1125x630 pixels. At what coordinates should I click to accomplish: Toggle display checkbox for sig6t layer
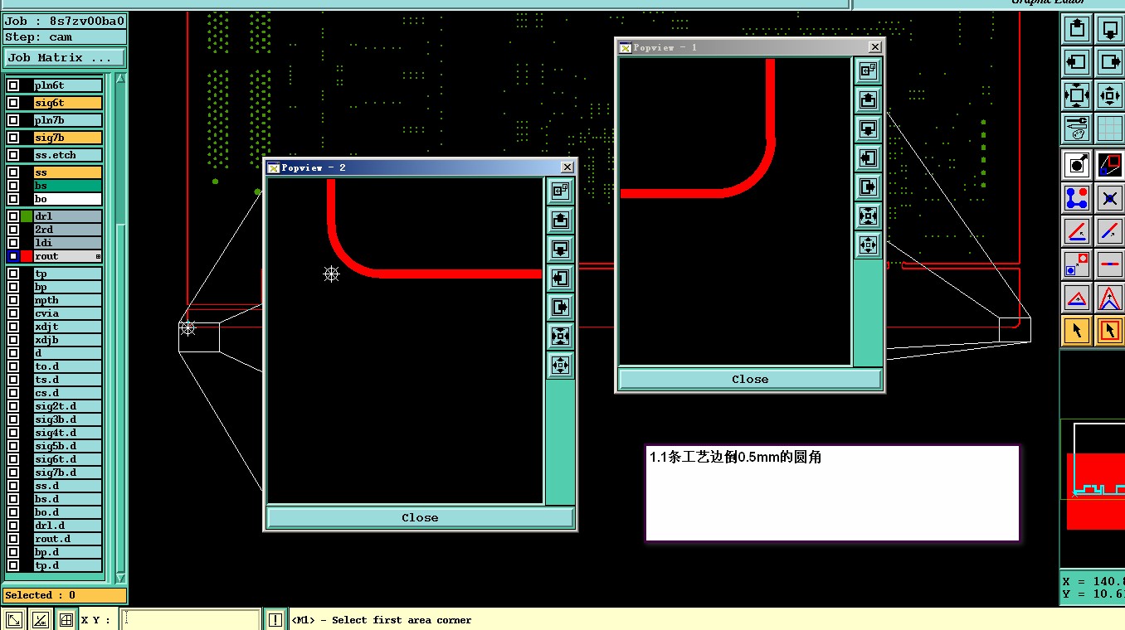[x=13, y=103]
